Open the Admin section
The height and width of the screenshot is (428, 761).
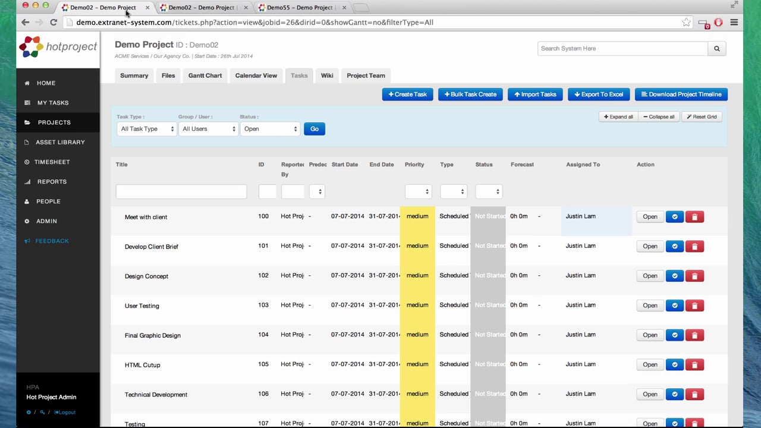point(46,221)
